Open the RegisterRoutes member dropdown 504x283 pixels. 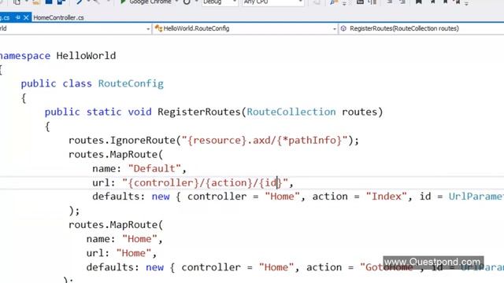(422, 28)
